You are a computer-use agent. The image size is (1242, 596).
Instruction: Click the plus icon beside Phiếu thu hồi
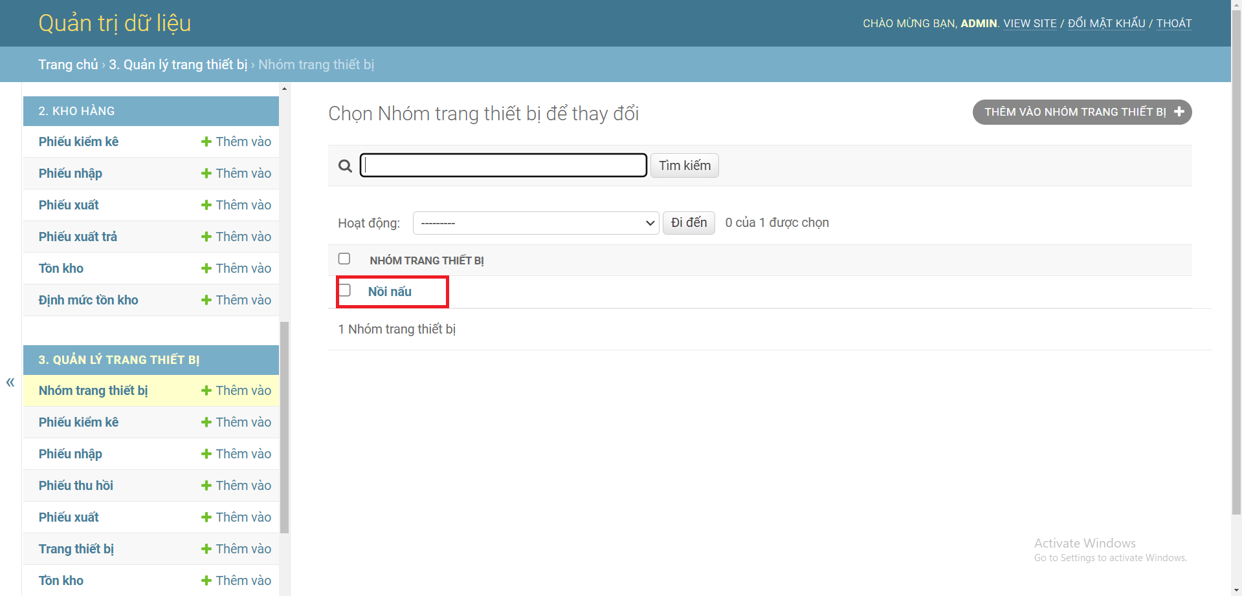click(206, 485)
